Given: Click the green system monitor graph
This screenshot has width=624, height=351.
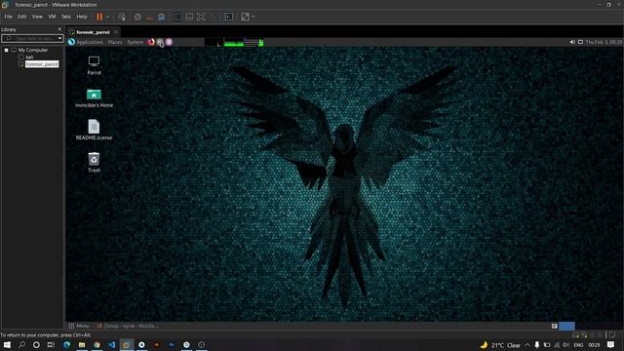Looking at the screenshot, I should click(x=234, y=42).
